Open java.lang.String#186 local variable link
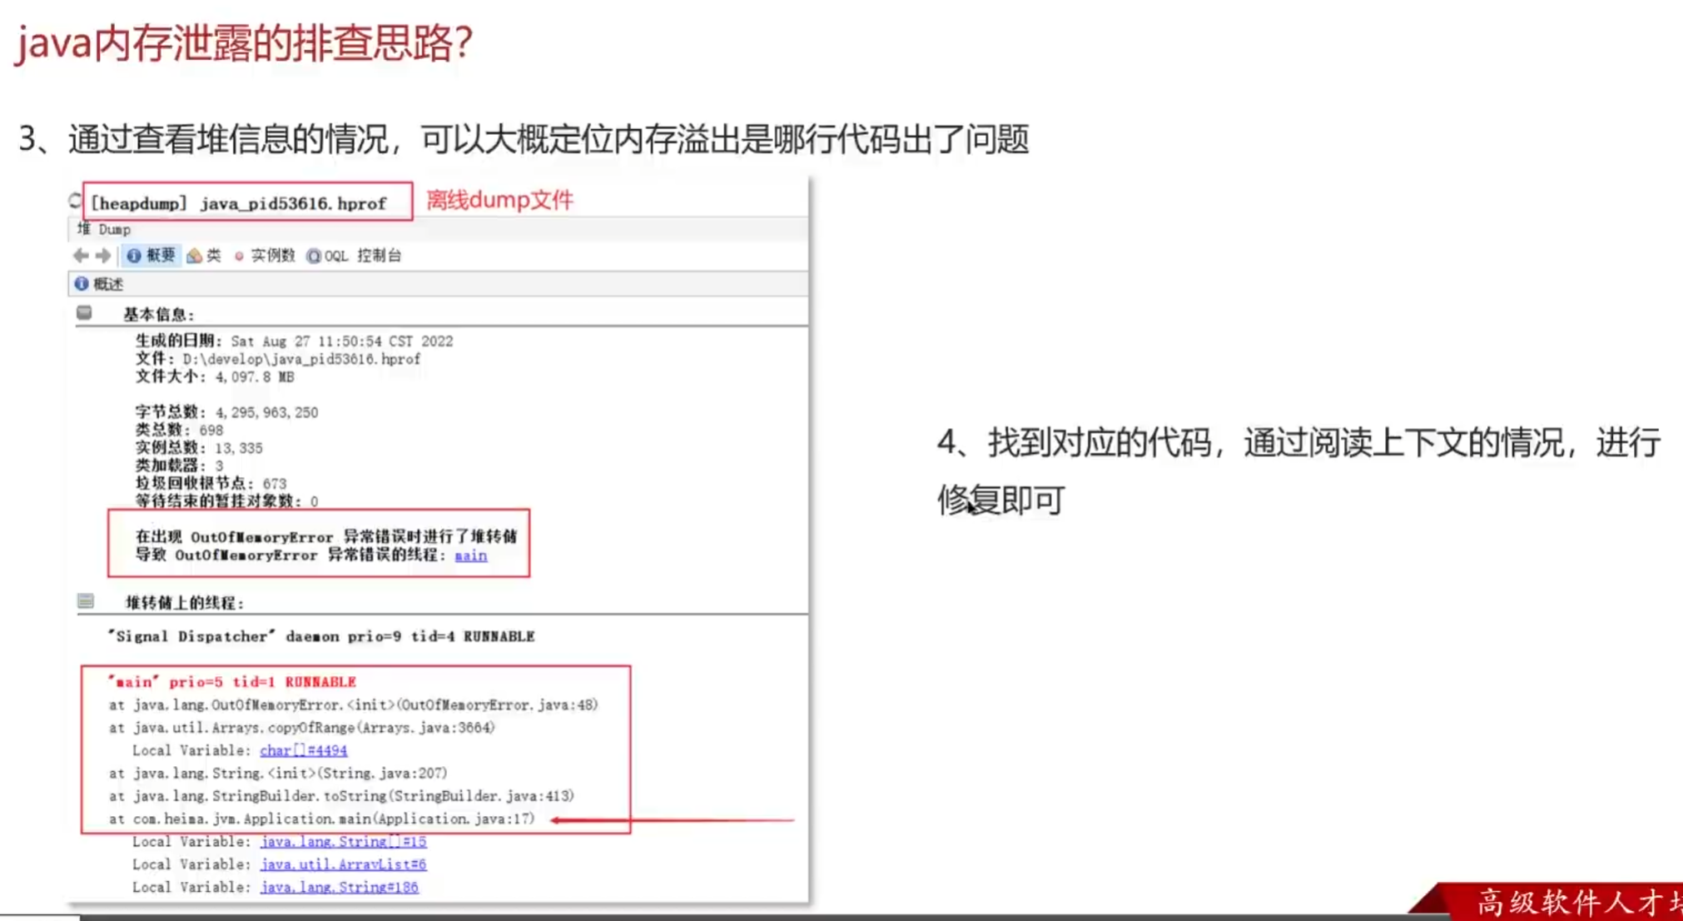This screenshot has width=1683, height=921. click(x=339, y=888)
